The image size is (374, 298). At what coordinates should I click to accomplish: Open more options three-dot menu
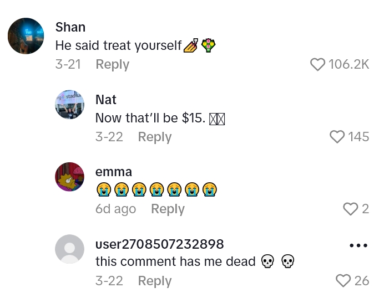click(358, 245)
